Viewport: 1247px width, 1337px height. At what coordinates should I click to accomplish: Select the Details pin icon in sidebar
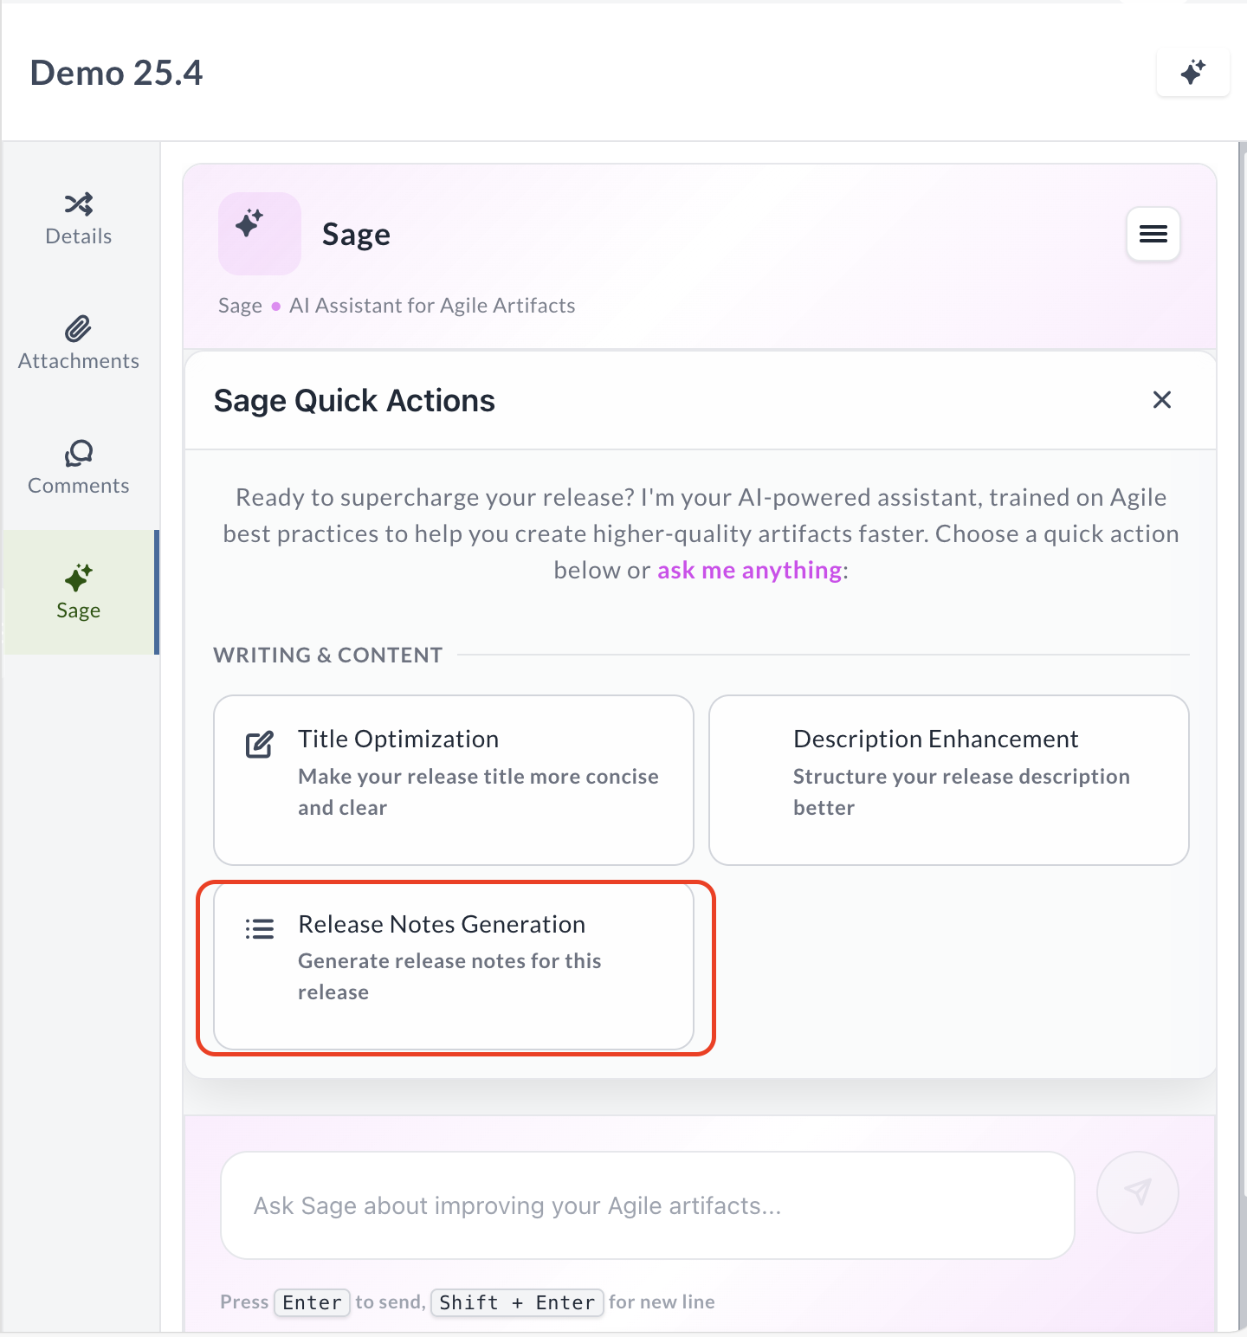[x=78, y=204]
